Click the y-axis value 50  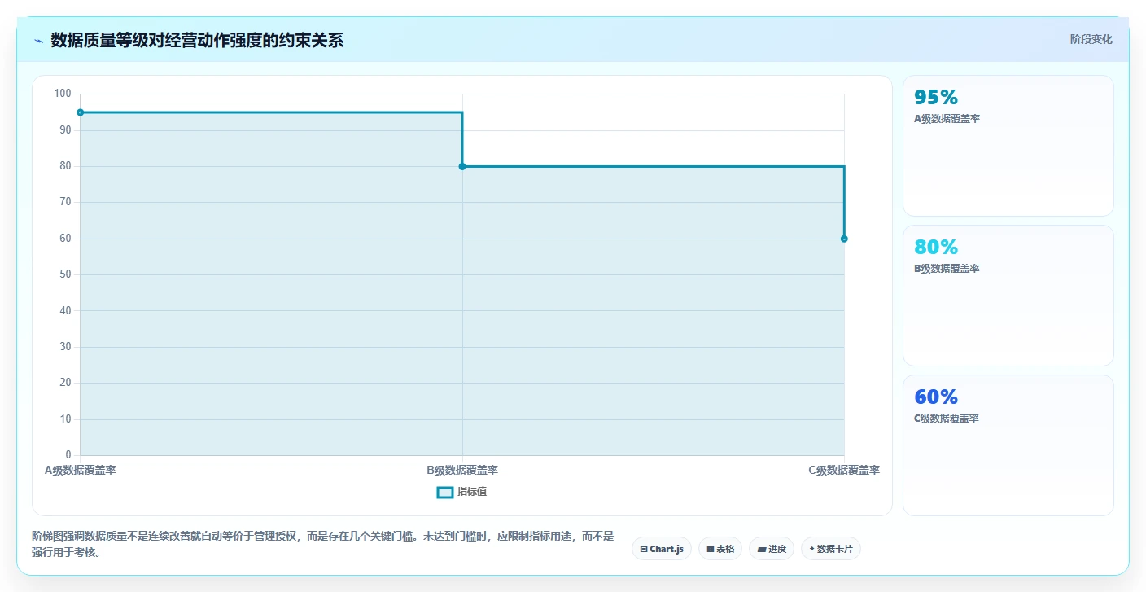[66, 274]
